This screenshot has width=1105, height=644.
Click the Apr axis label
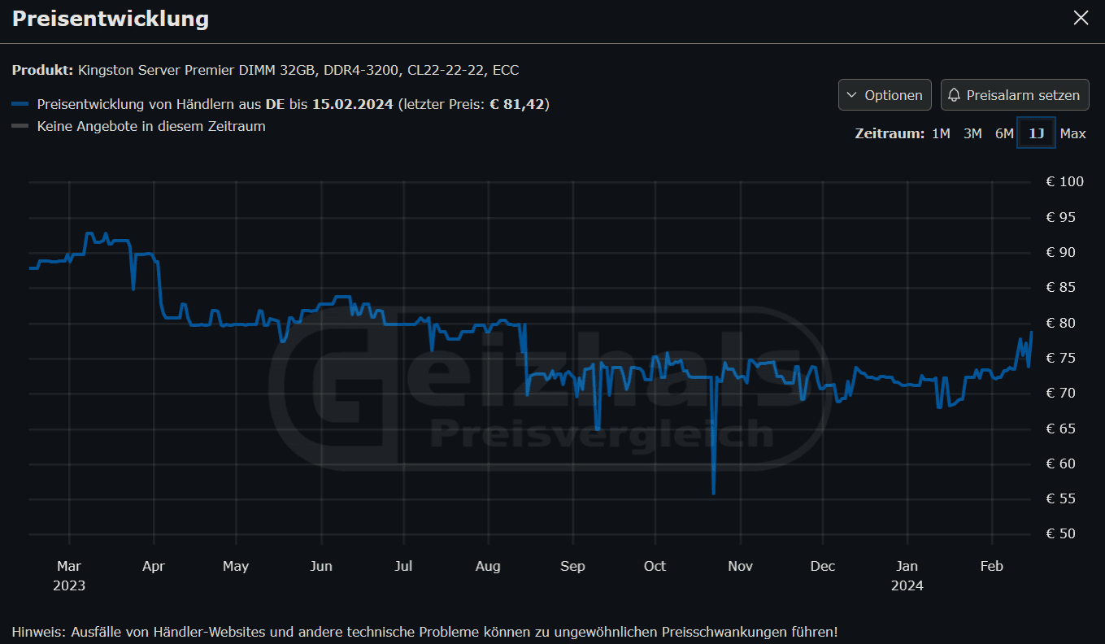[154, 566]
